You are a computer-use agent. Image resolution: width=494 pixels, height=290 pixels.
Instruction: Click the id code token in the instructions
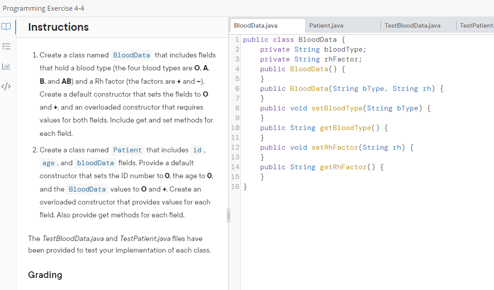(x=197, y=150)
